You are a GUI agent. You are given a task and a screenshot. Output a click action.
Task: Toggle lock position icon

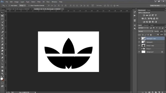(x=148, y=35)
